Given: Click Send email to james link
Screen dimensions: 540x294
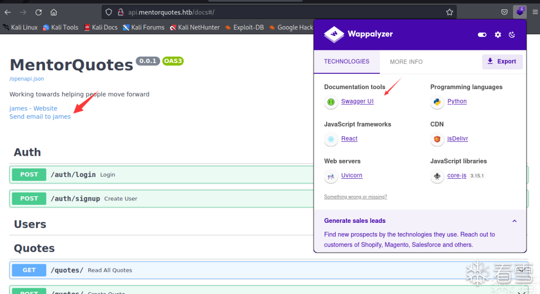Looking at the screenshot, I should point(40,117).
